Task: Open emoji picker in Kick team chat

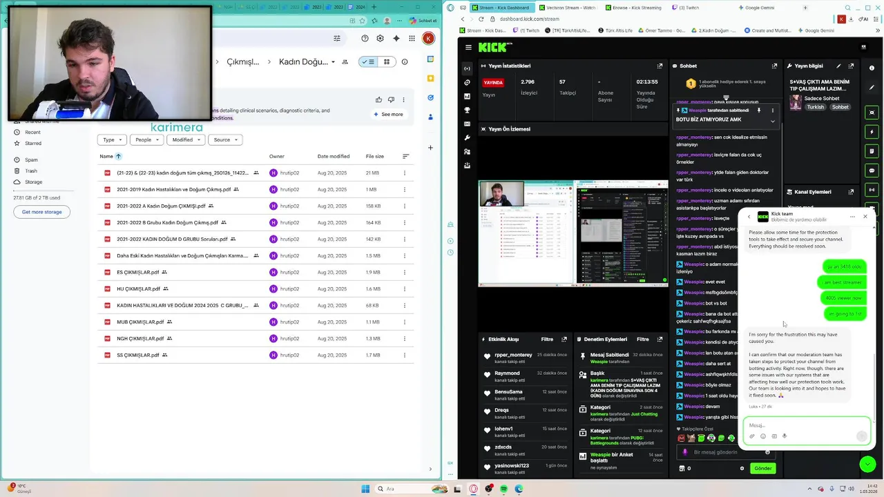Action: (x=763, y=436)
